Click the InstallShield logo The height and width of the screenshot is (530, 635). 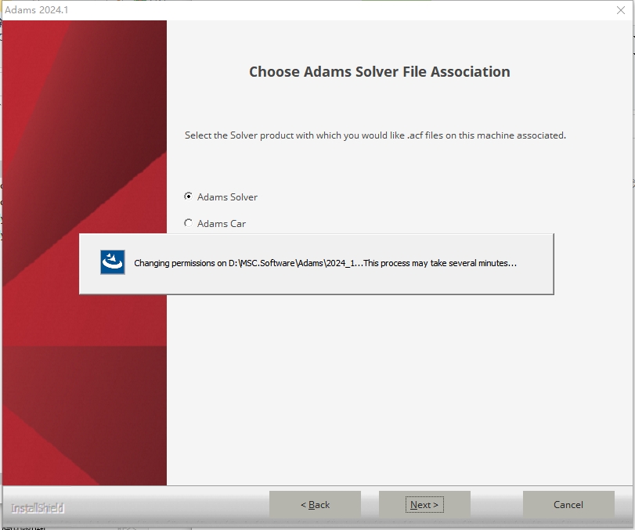(x=38, y=508)
